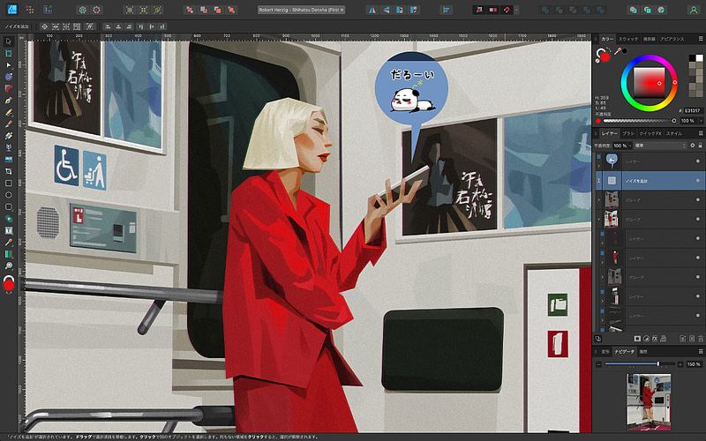Select the Pencil tool
The height and width of the screenshot is (441, 706).
[8, 112]
